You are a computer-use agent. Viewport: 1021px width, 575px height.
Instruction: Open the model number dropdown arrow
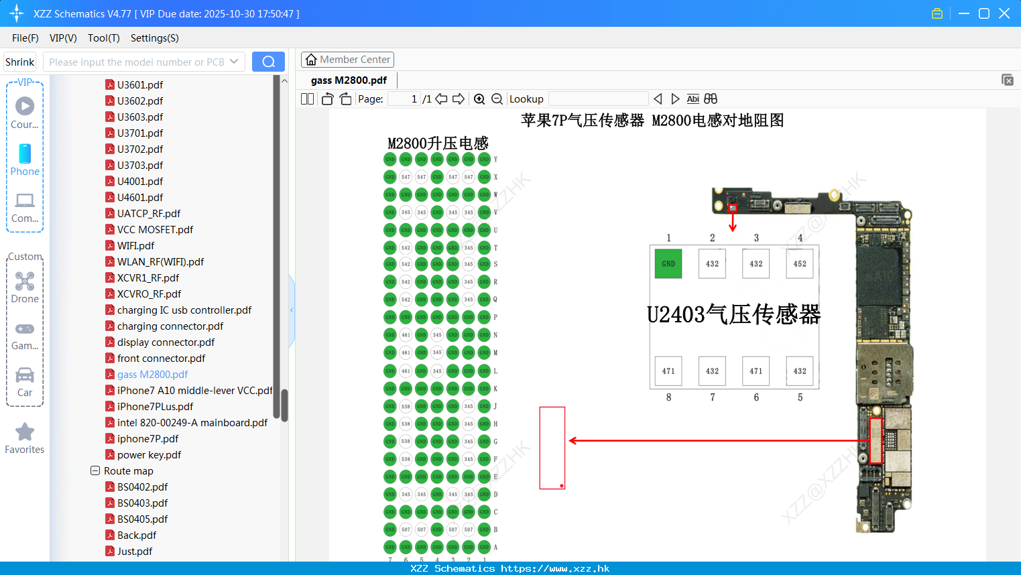[234, 62]
